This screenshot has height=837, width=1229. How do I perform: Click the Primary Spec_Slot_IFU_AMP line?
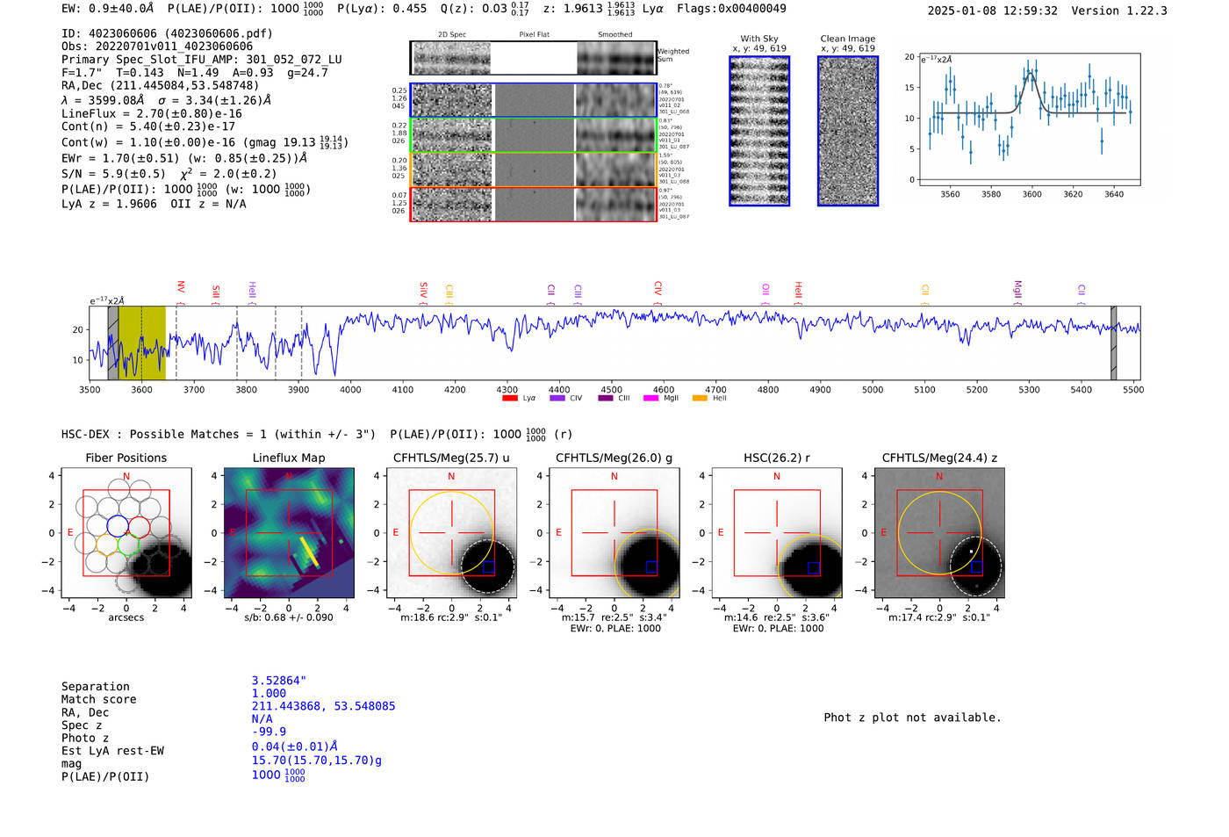coord(202,60)
